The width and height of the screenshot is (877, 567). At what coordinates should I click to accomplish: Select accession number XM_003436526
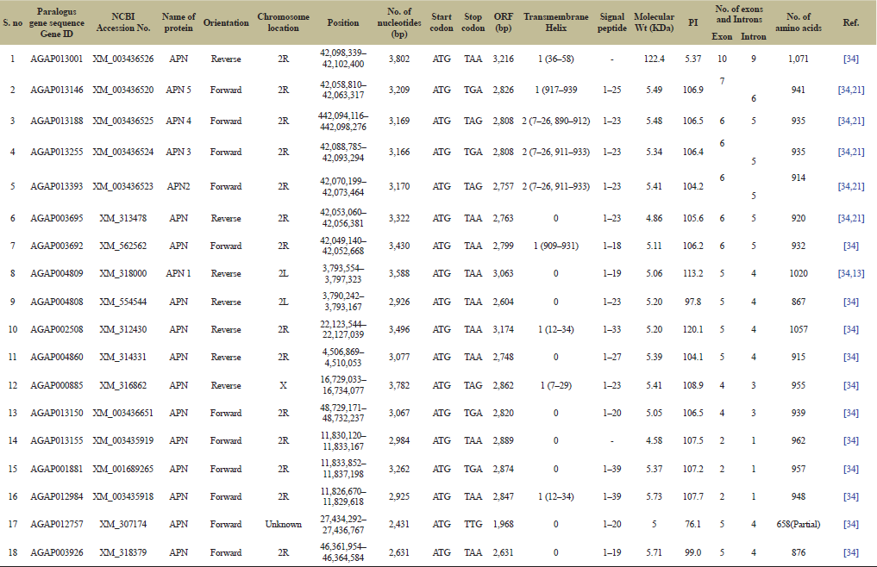(x=121, y=59)
